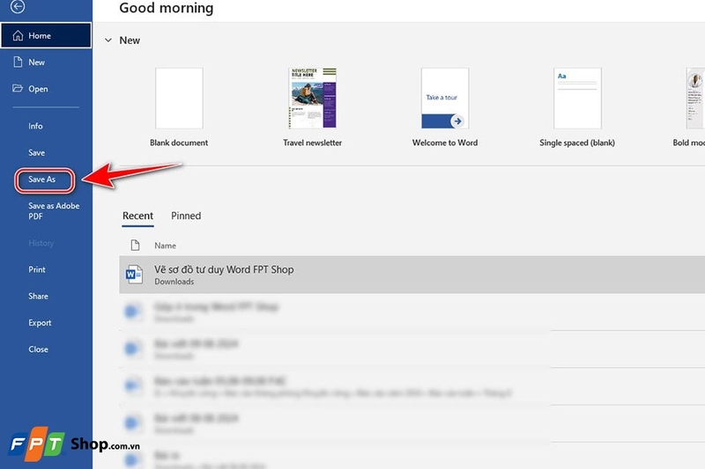Viewport: 705px width, 469px height.
Task: Create a Blank document from template thumbnail
Action: pyautogui.click(x=179, y=99)
